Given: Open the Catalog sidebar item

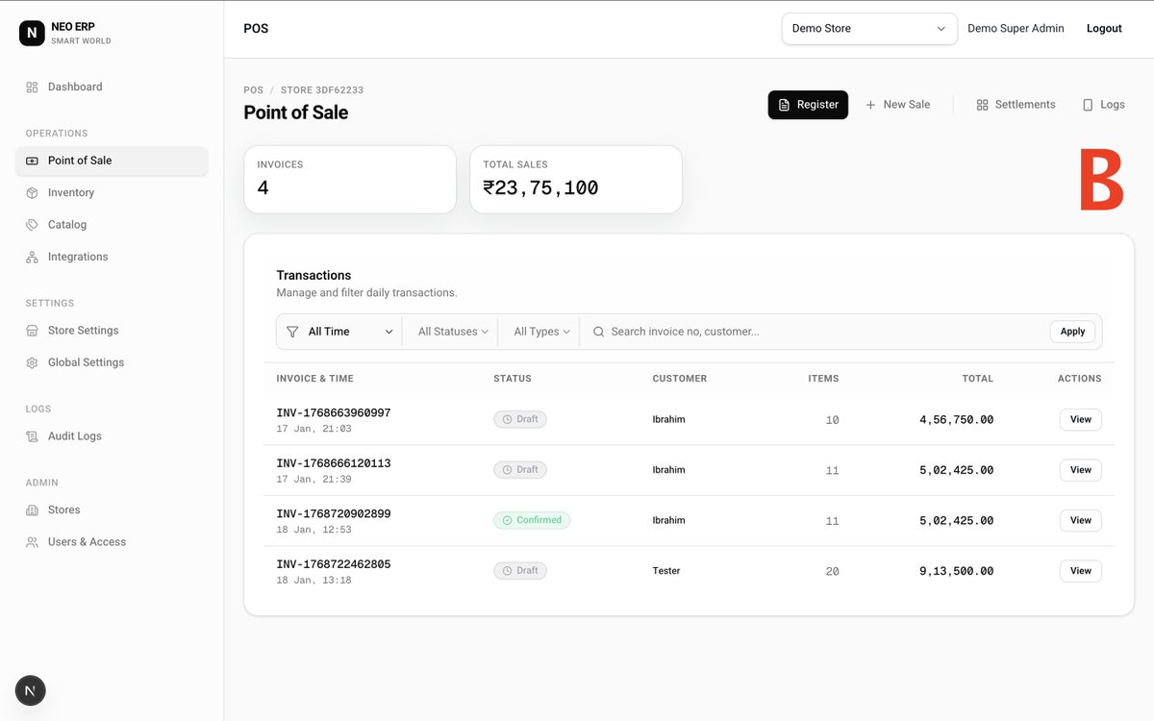Looking at the screenshot, I should click(112, 225).
